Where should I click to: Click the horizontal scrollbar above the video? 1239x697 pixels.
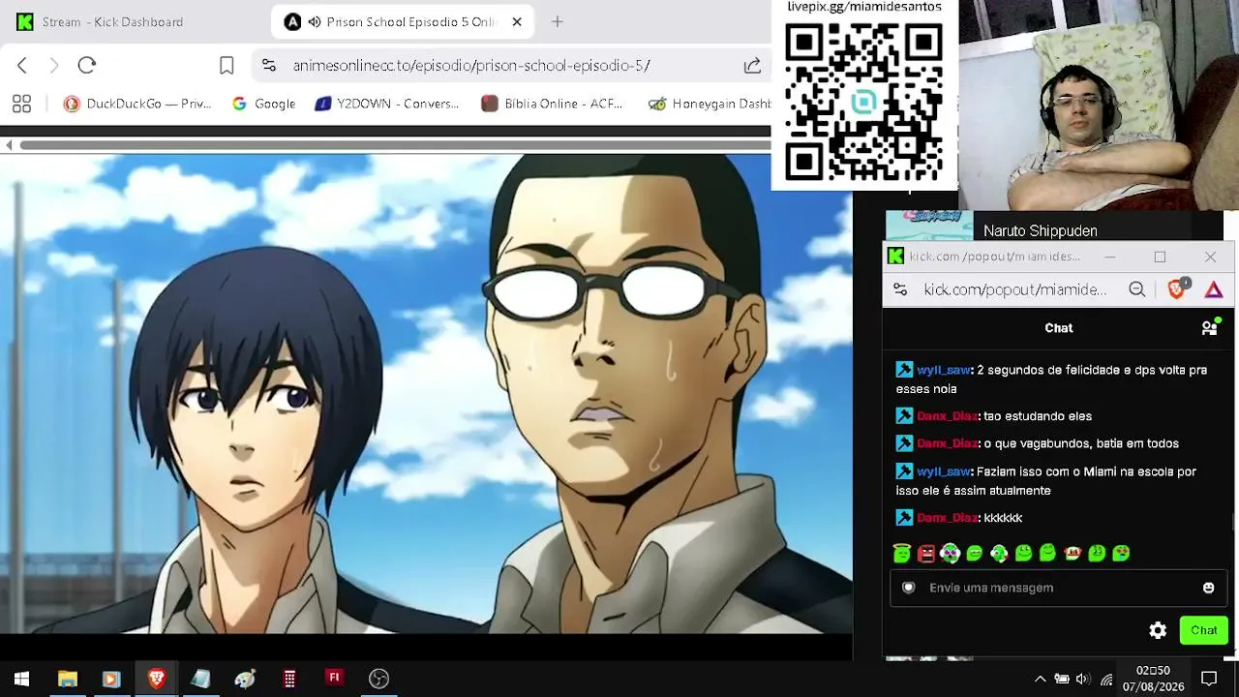click(x=395, y=145)
